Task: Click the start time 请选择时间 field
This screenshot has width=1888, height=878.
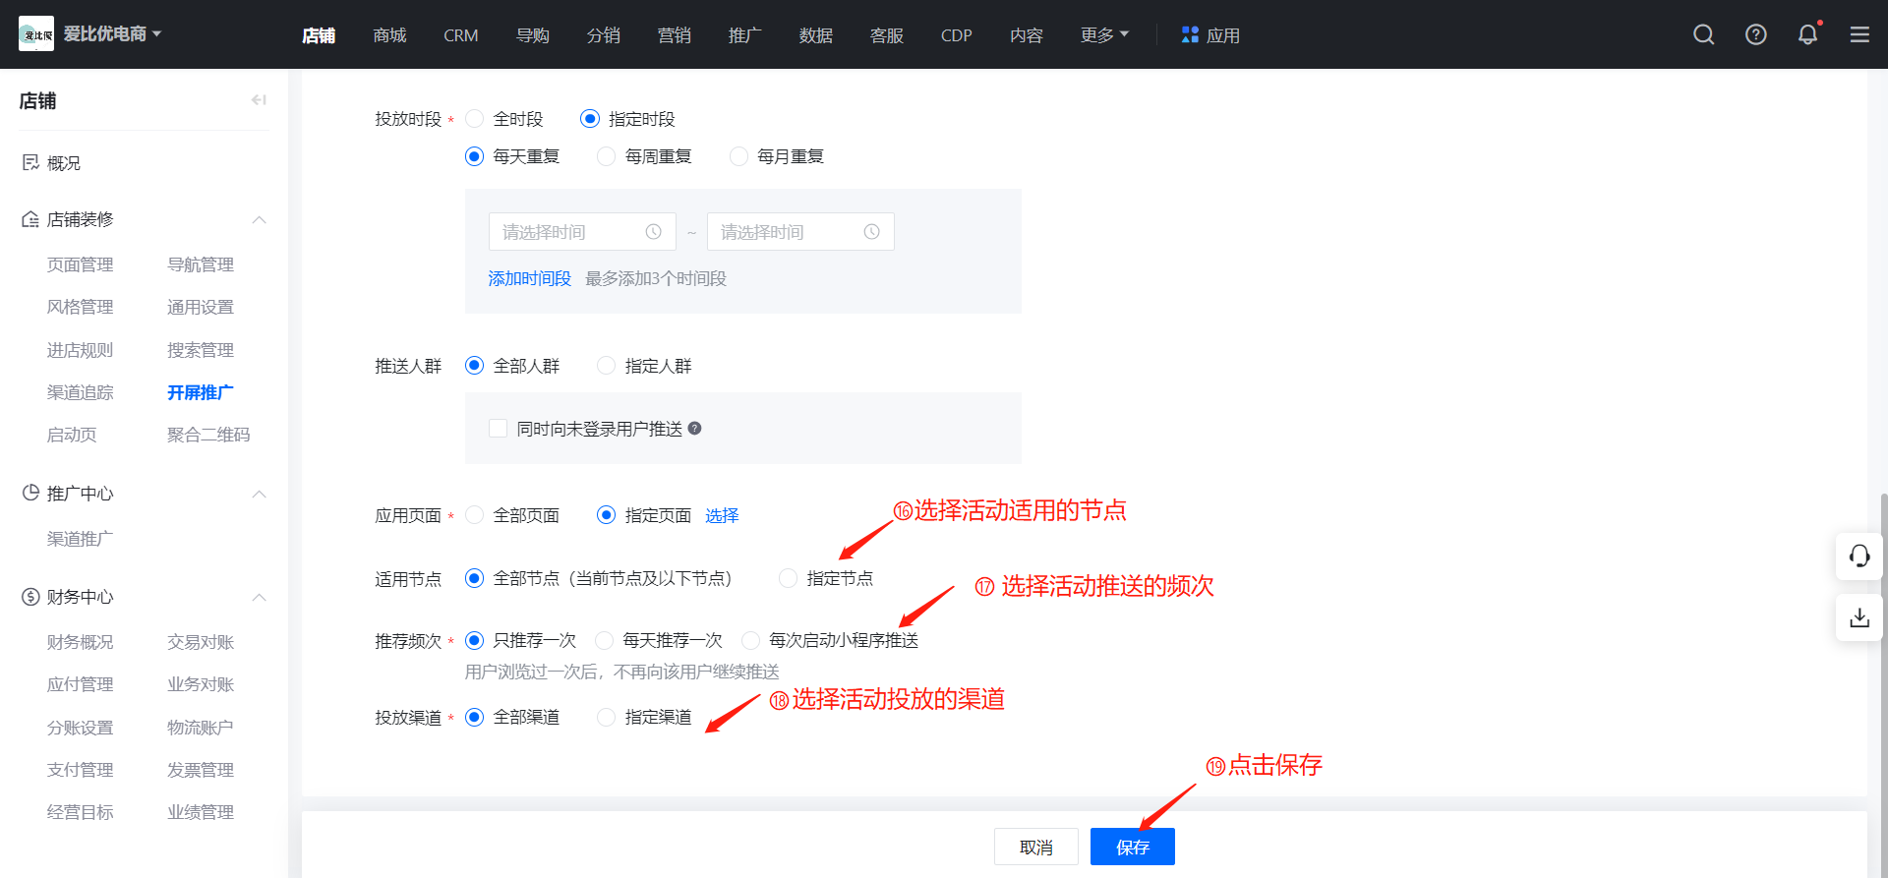Action: pyautogui.click(x=582, y=232)
